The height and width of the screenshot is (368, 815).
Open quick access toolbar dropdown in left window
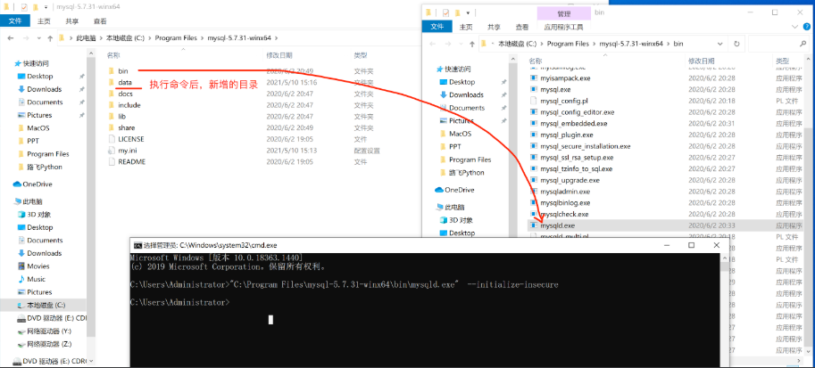46,7
